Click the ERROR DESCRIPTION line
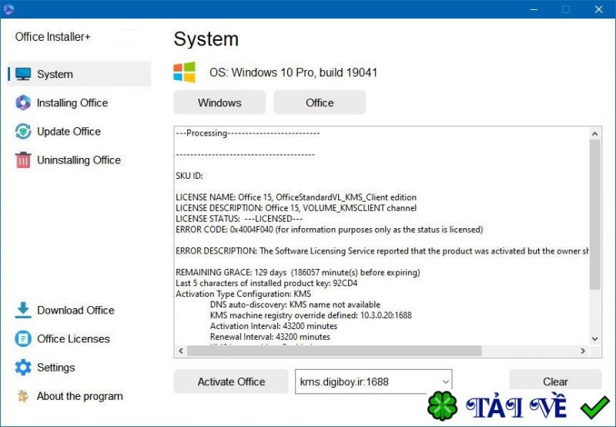 (x=382, y=250)
